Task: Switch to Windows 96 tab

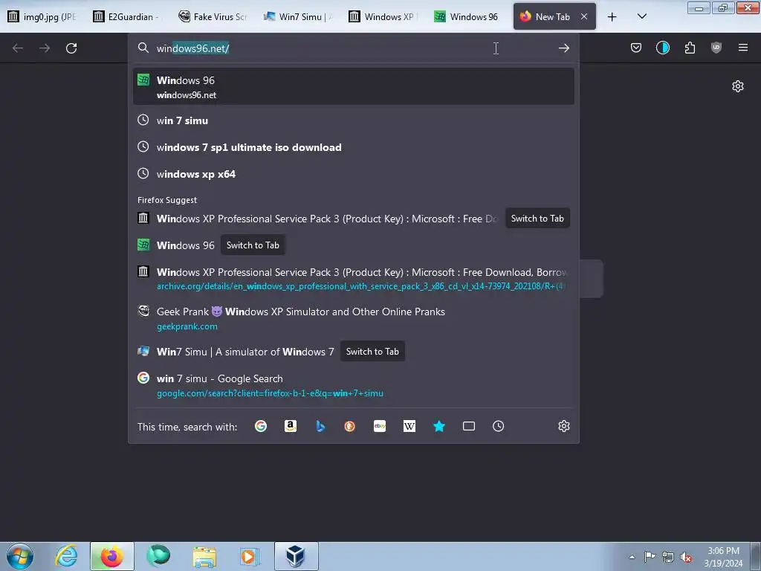Action: click(470, 16)
